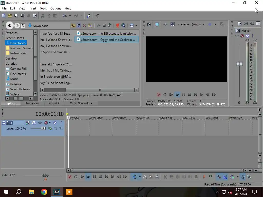Click the Windows Start button

tap(6, 192)
